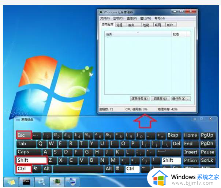Tap the 5 percent key

(88, 136)
